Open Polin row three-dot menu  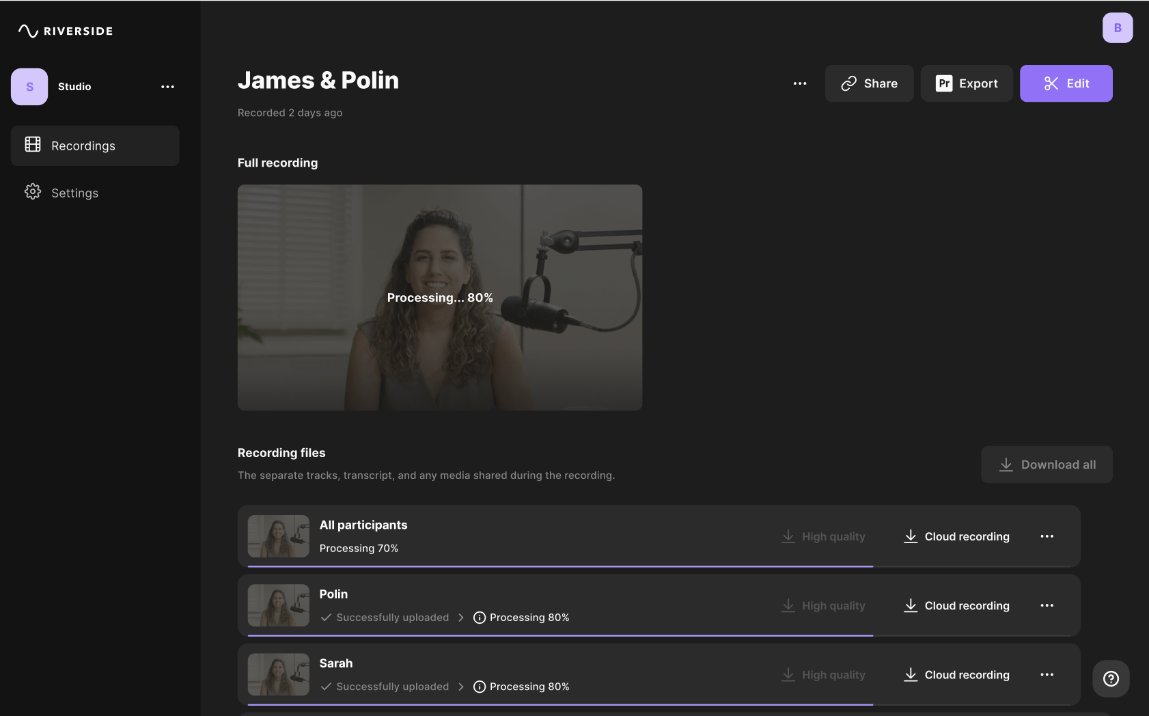(1047, 605)
